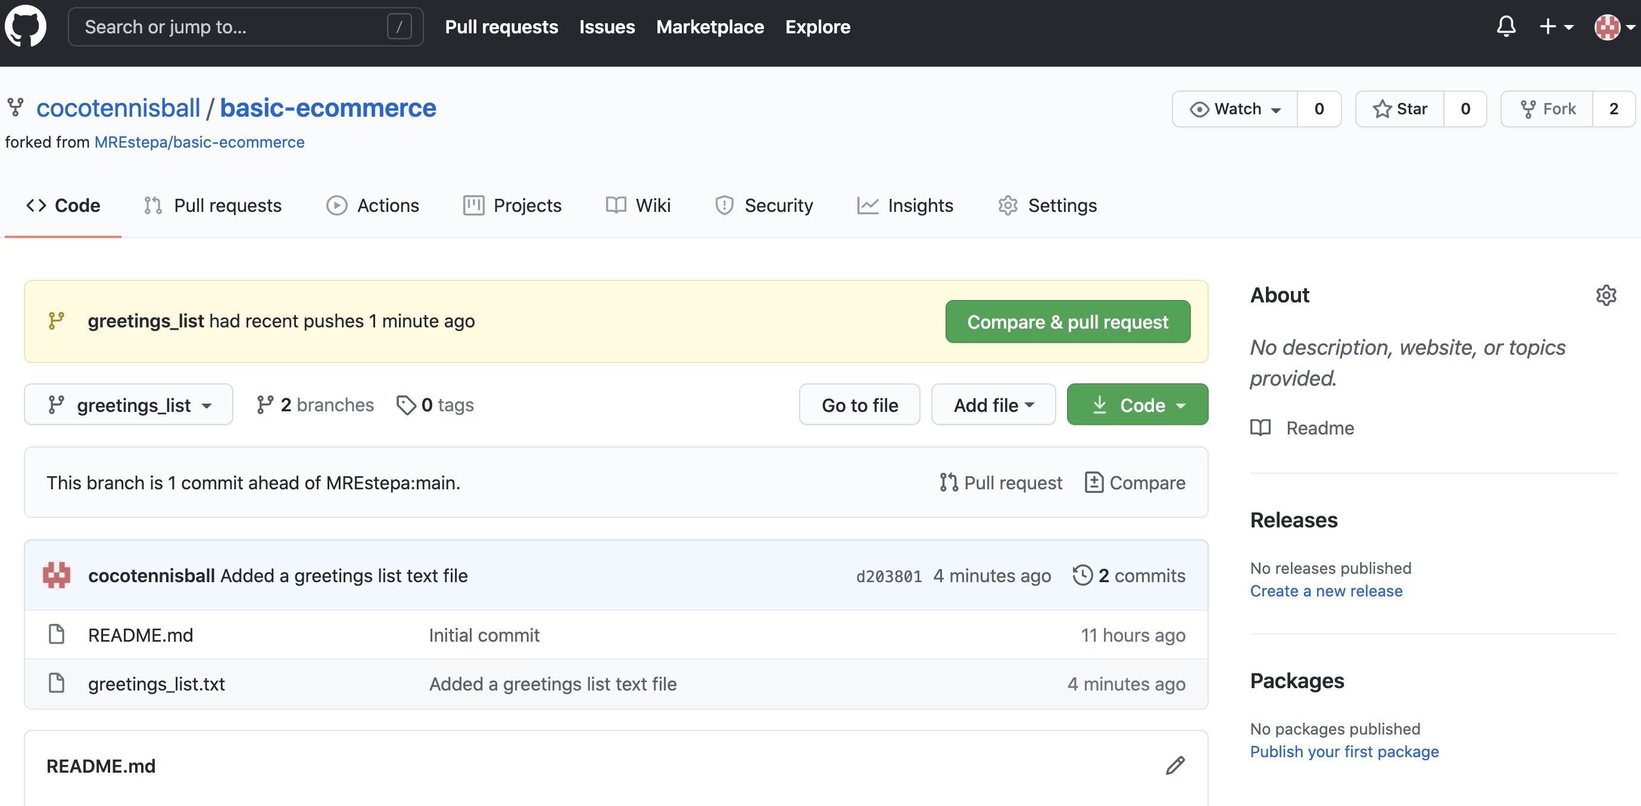The image size is (1641, 806).
Task: Select the Code tab
Action: [x=63, y=205]
